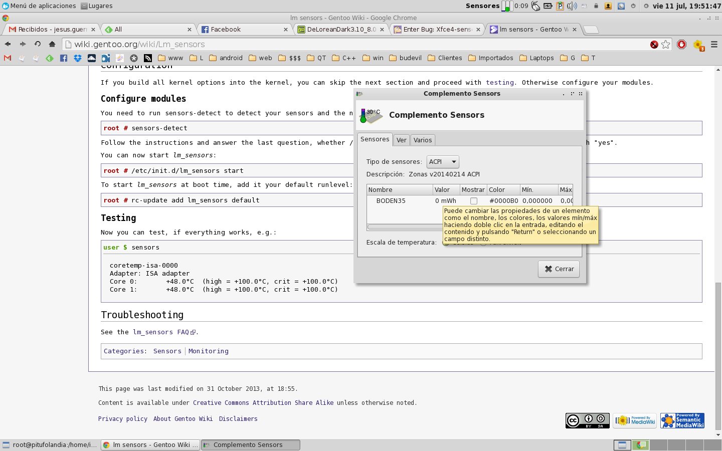Click the Gmail bookmark icon in bookmarks bar
Image resolution: width=722 pixels, height=451 pixels.
(8, 58)
